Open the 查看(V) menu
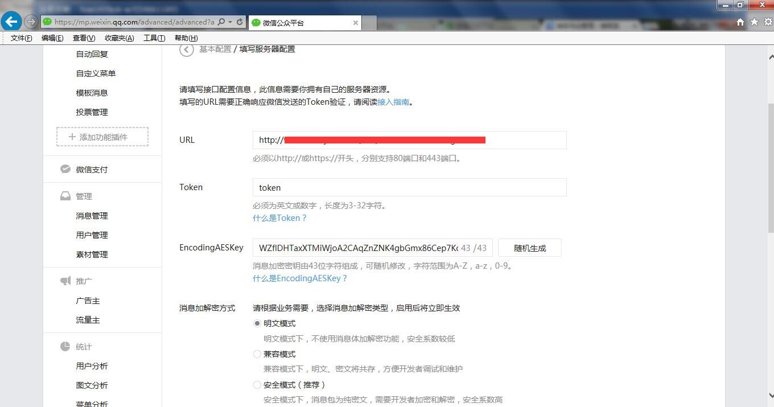The width and height of the screenshot is (774, 407). point(84,38)
